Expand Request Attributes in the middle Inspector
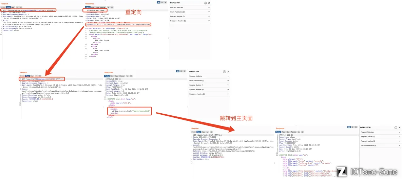This screenshot has height=183, width=403. [209, 76]
